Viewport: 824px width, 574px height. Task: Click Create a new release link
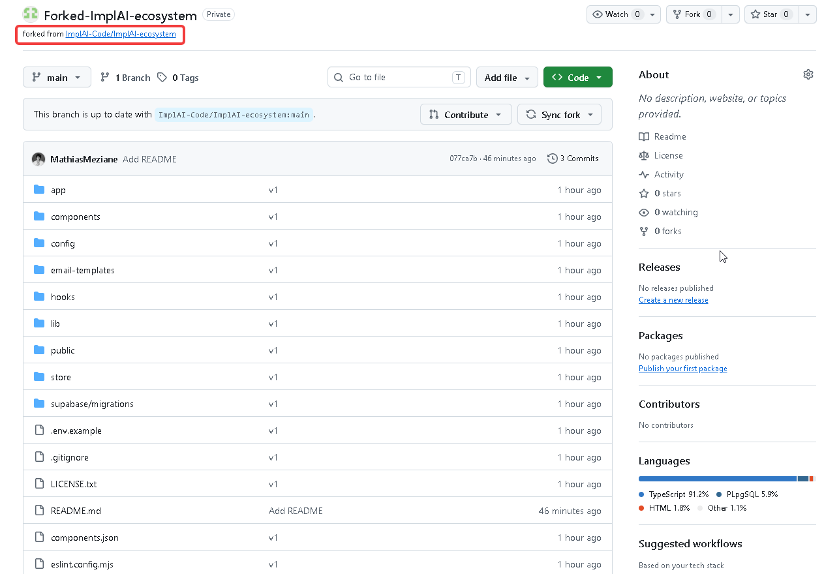[673, 300]
